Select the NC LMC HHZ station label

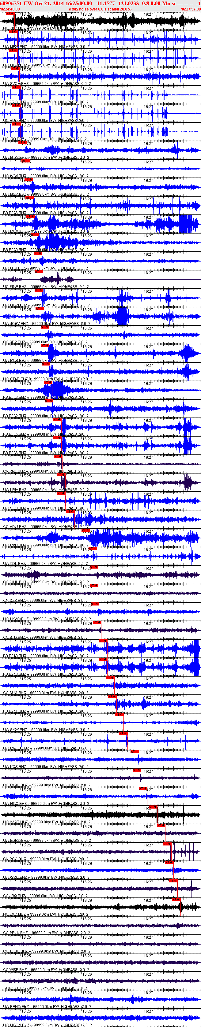point(46,915)
